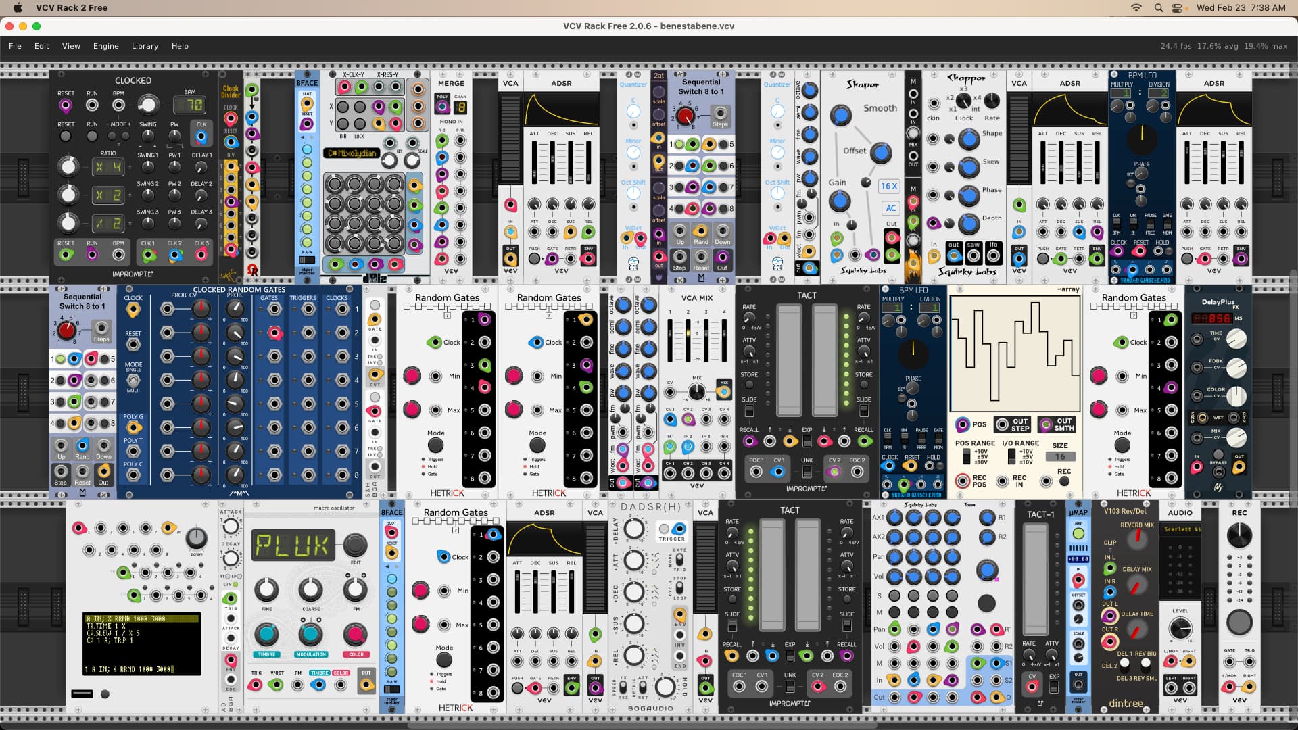The height and width of the screenshot is (730, 1298).
Task: Click the array REC button
Action: (1064, 481)
